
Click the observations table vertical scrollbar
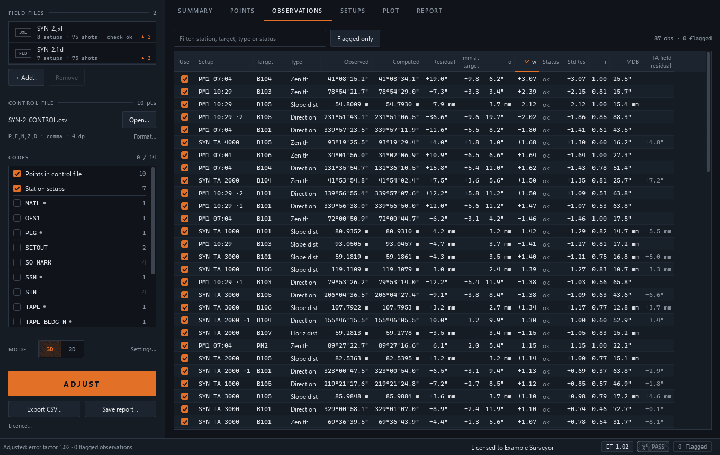tap(709, 112)
